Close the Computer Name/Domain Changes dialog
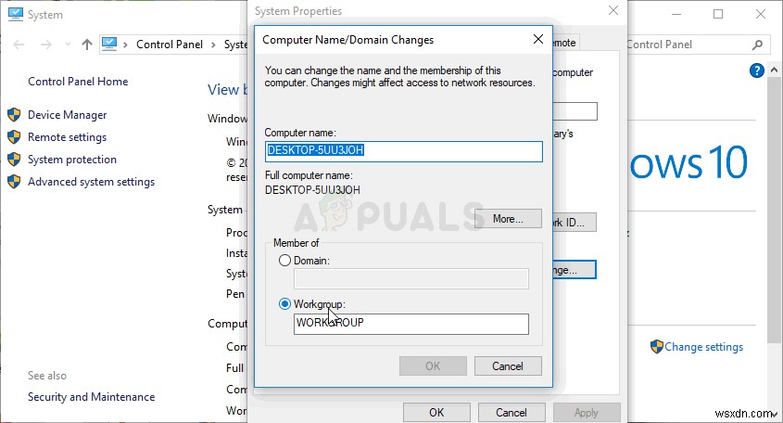783x423 pixels. point(537,39)
